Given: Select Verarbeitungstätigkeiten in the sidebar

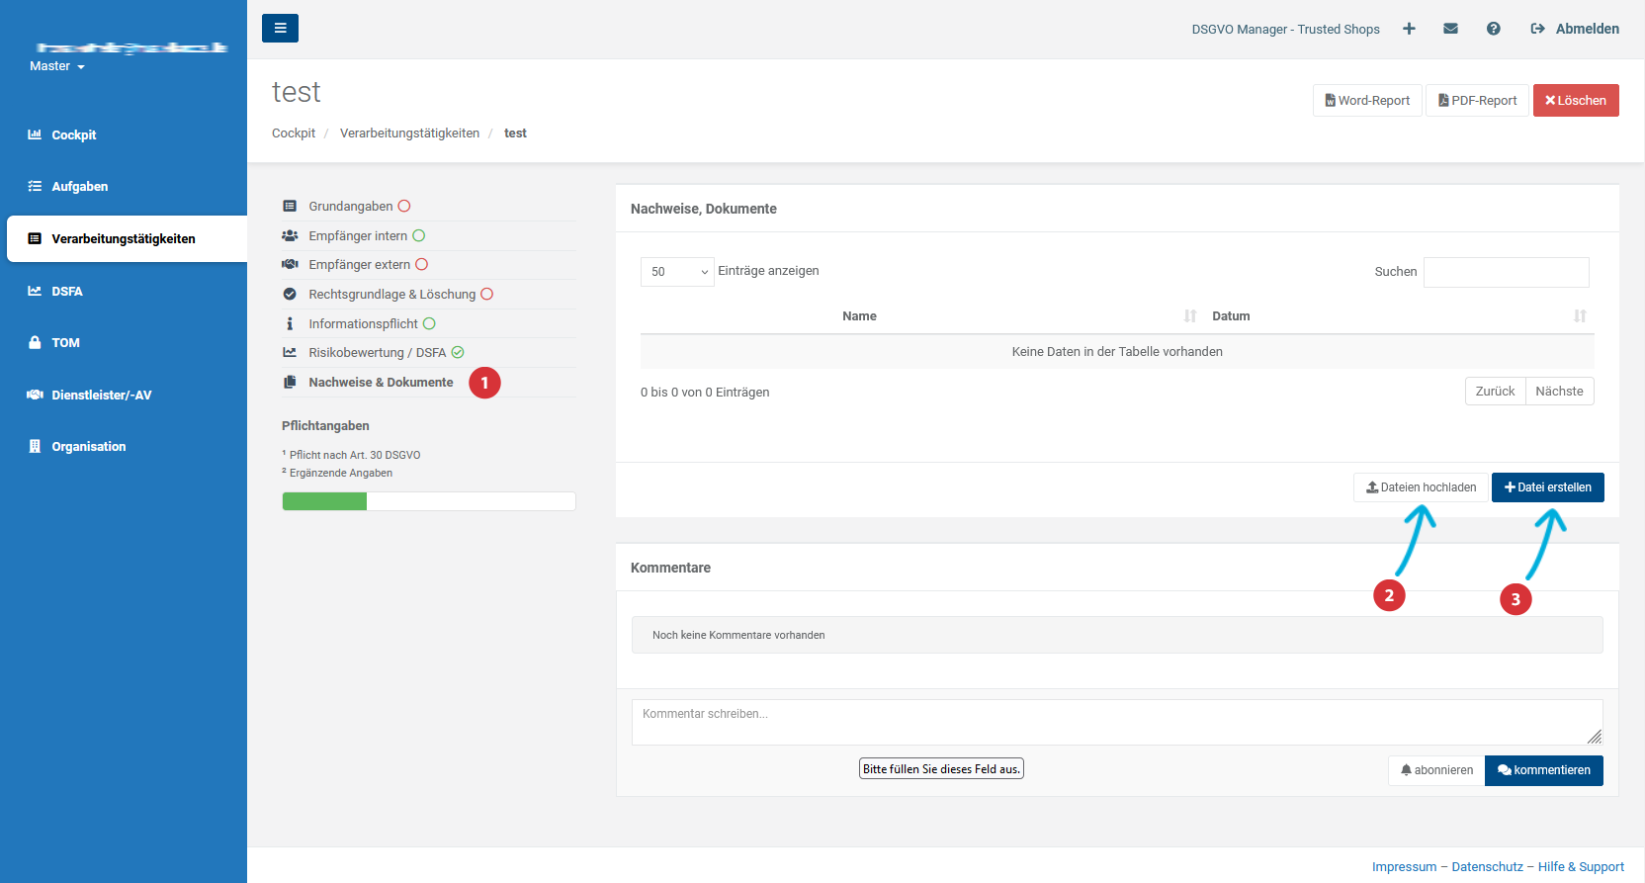Looking at the screenshot, I should coord(127,238).
